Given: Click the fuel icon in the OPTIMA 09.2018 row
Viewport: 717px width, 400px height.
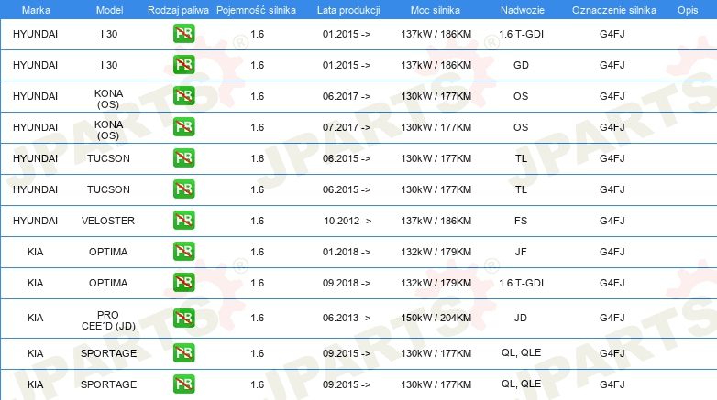Looking at the screenshot, I should (183, 282).
